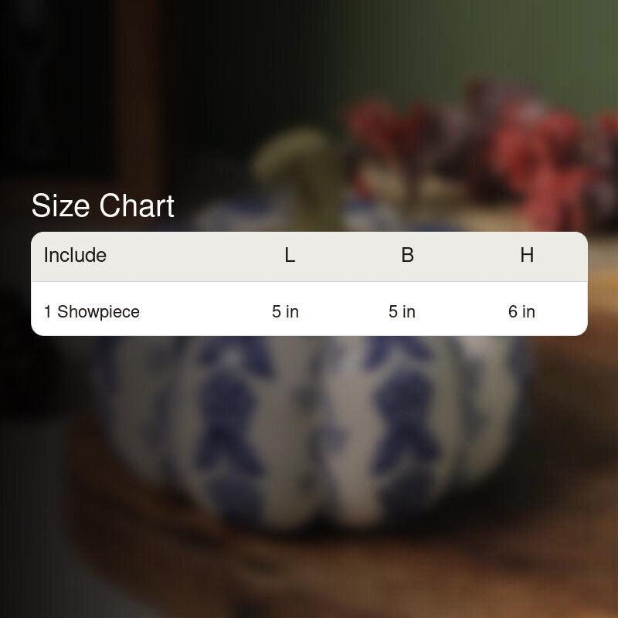Click the L column header

pos(290,255)
